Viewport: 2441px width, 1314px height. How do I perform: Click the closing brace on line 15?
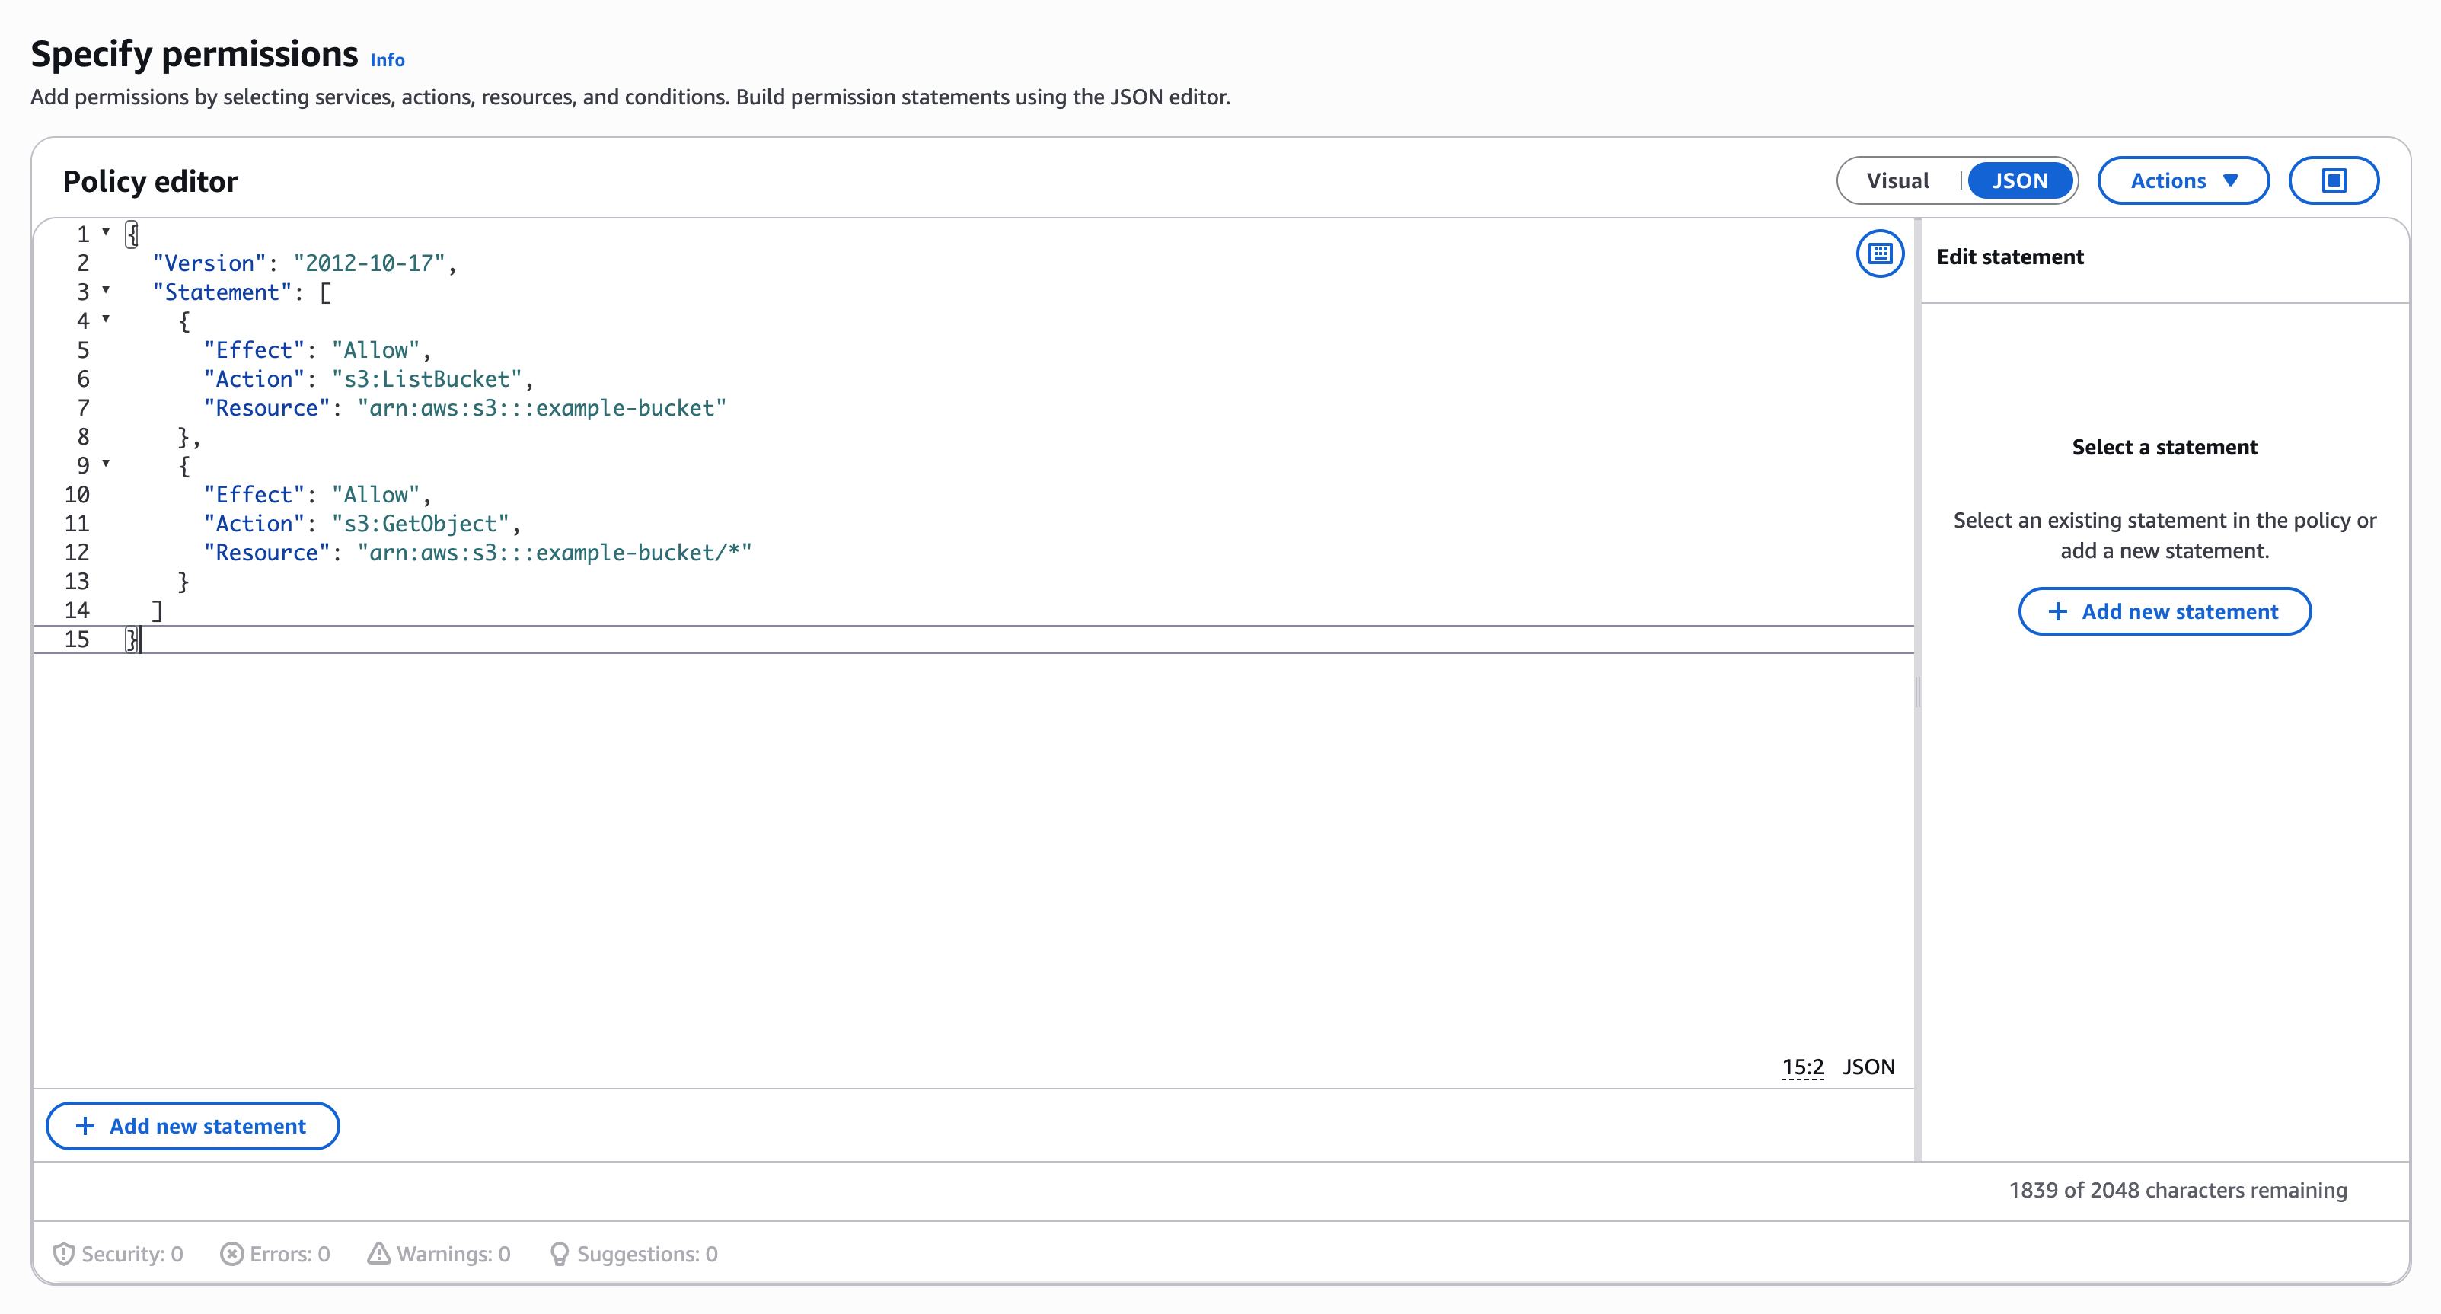pos(132,639)
